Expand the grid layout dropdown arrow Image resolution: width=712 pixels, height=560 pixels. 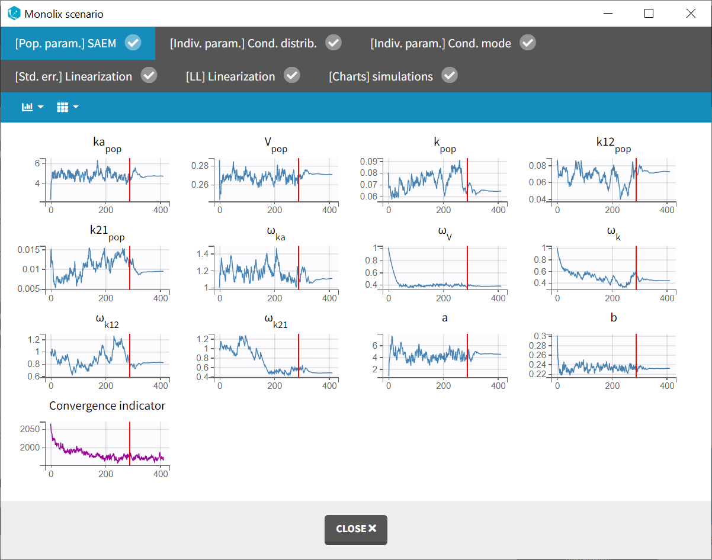(x=76, y=107)
